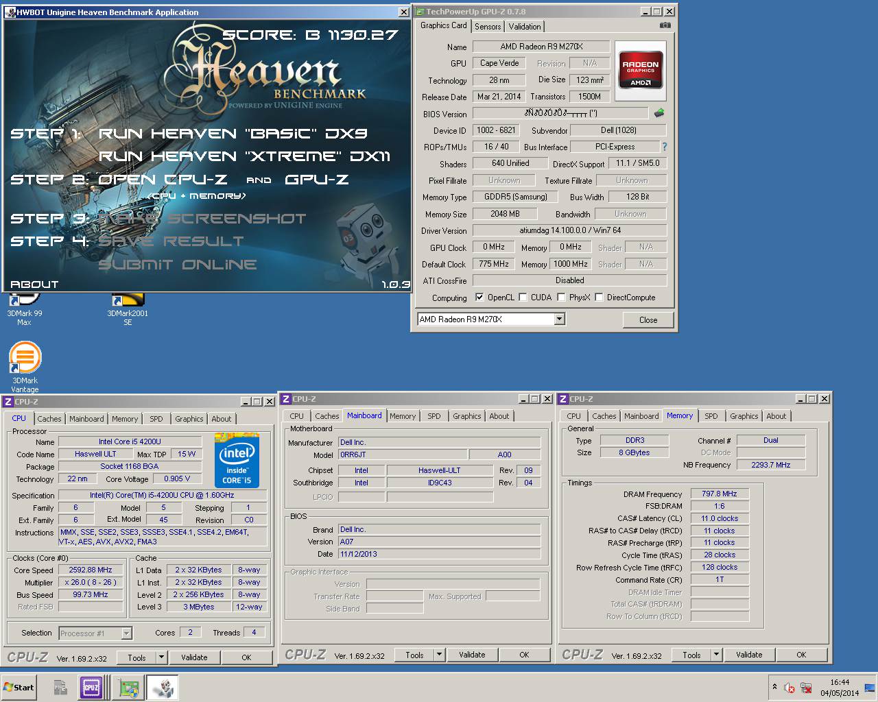878x702 pixels.
Task: Click the Core Speed value 2592.88 MHz
Action: coord(91,570)
